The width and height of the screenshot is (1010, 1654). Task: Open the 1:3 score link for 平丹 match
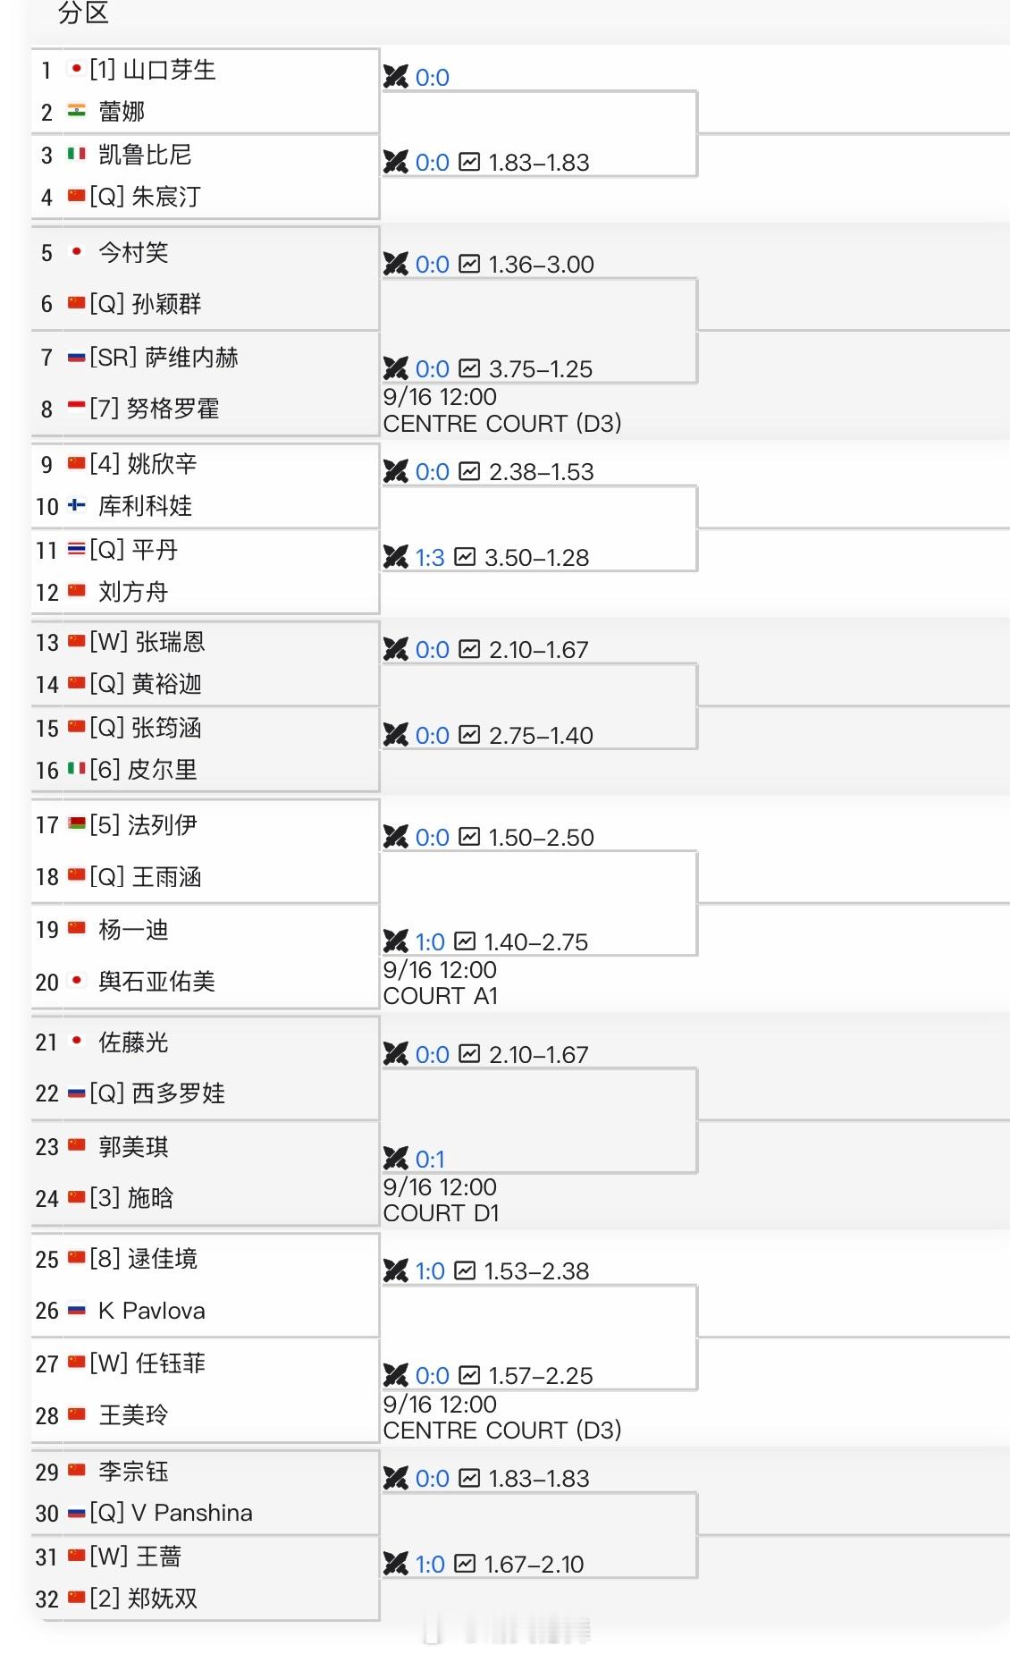tap(430, 558)
